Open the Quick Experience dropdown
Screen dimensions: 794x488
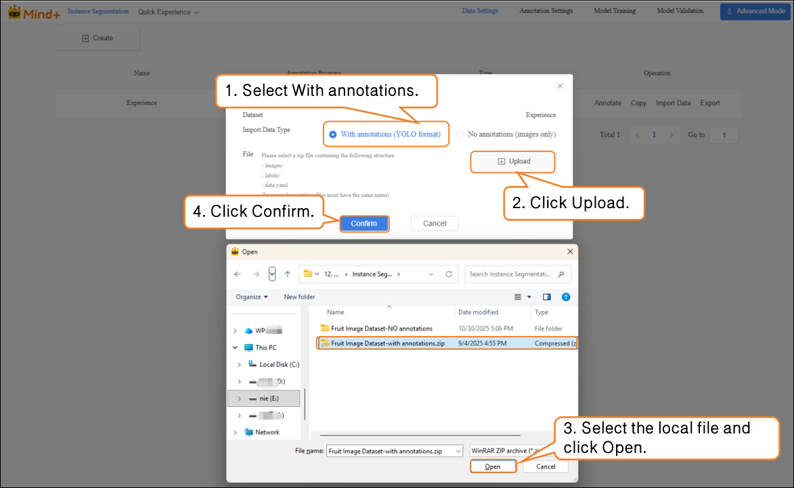[169, 12]
